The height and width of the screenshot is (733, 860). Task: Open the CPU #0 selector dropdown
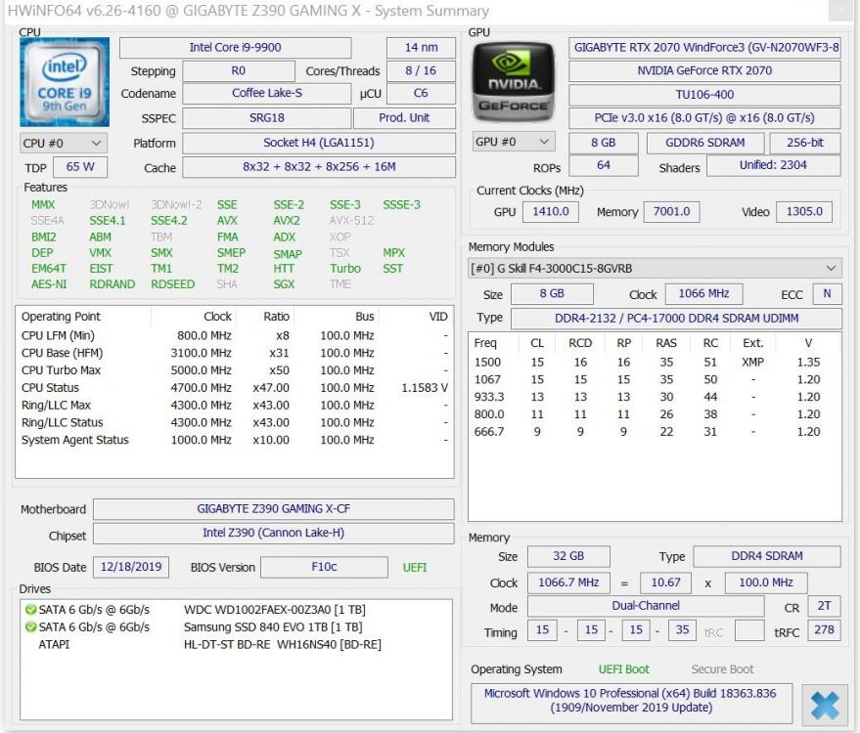(x=63, y=144)
